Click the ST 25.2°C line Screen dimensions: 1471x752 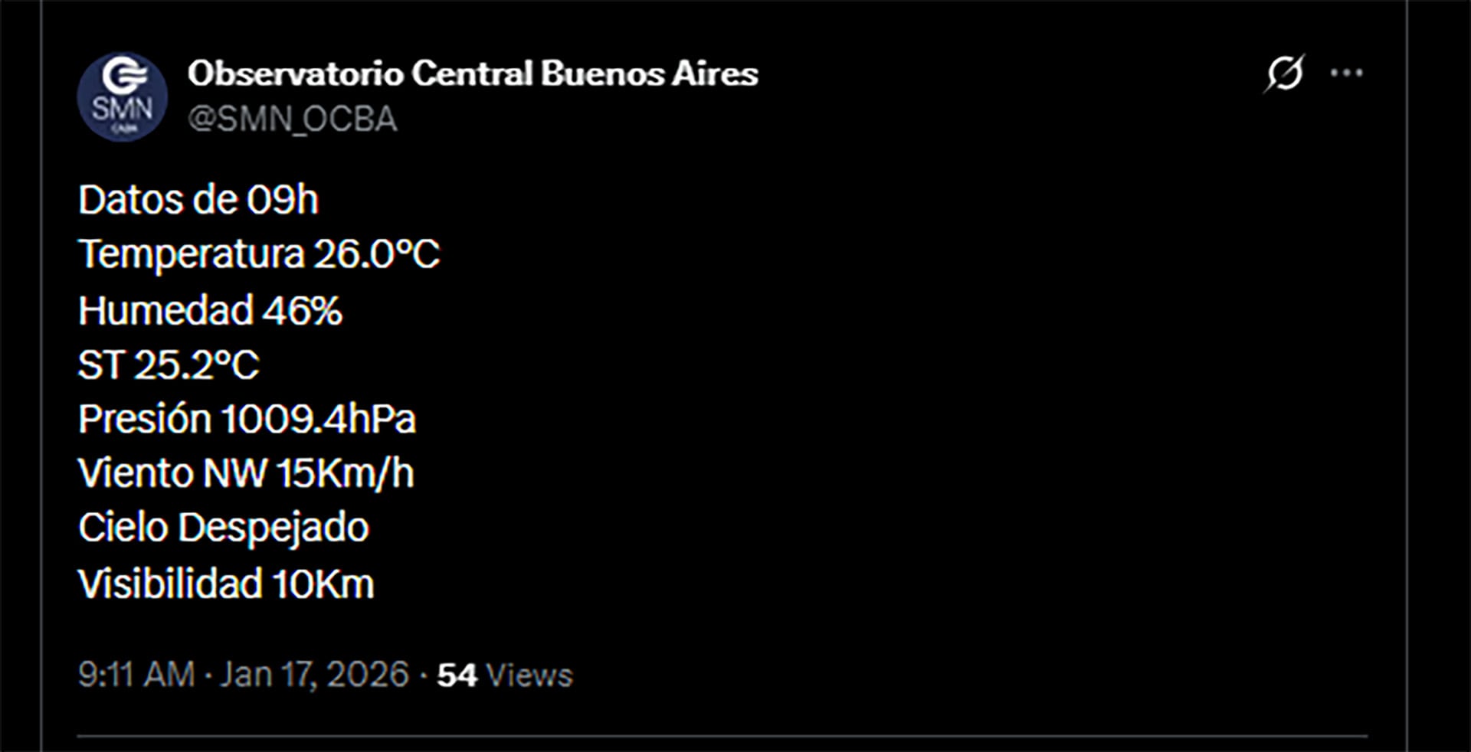tap(170, 364)
